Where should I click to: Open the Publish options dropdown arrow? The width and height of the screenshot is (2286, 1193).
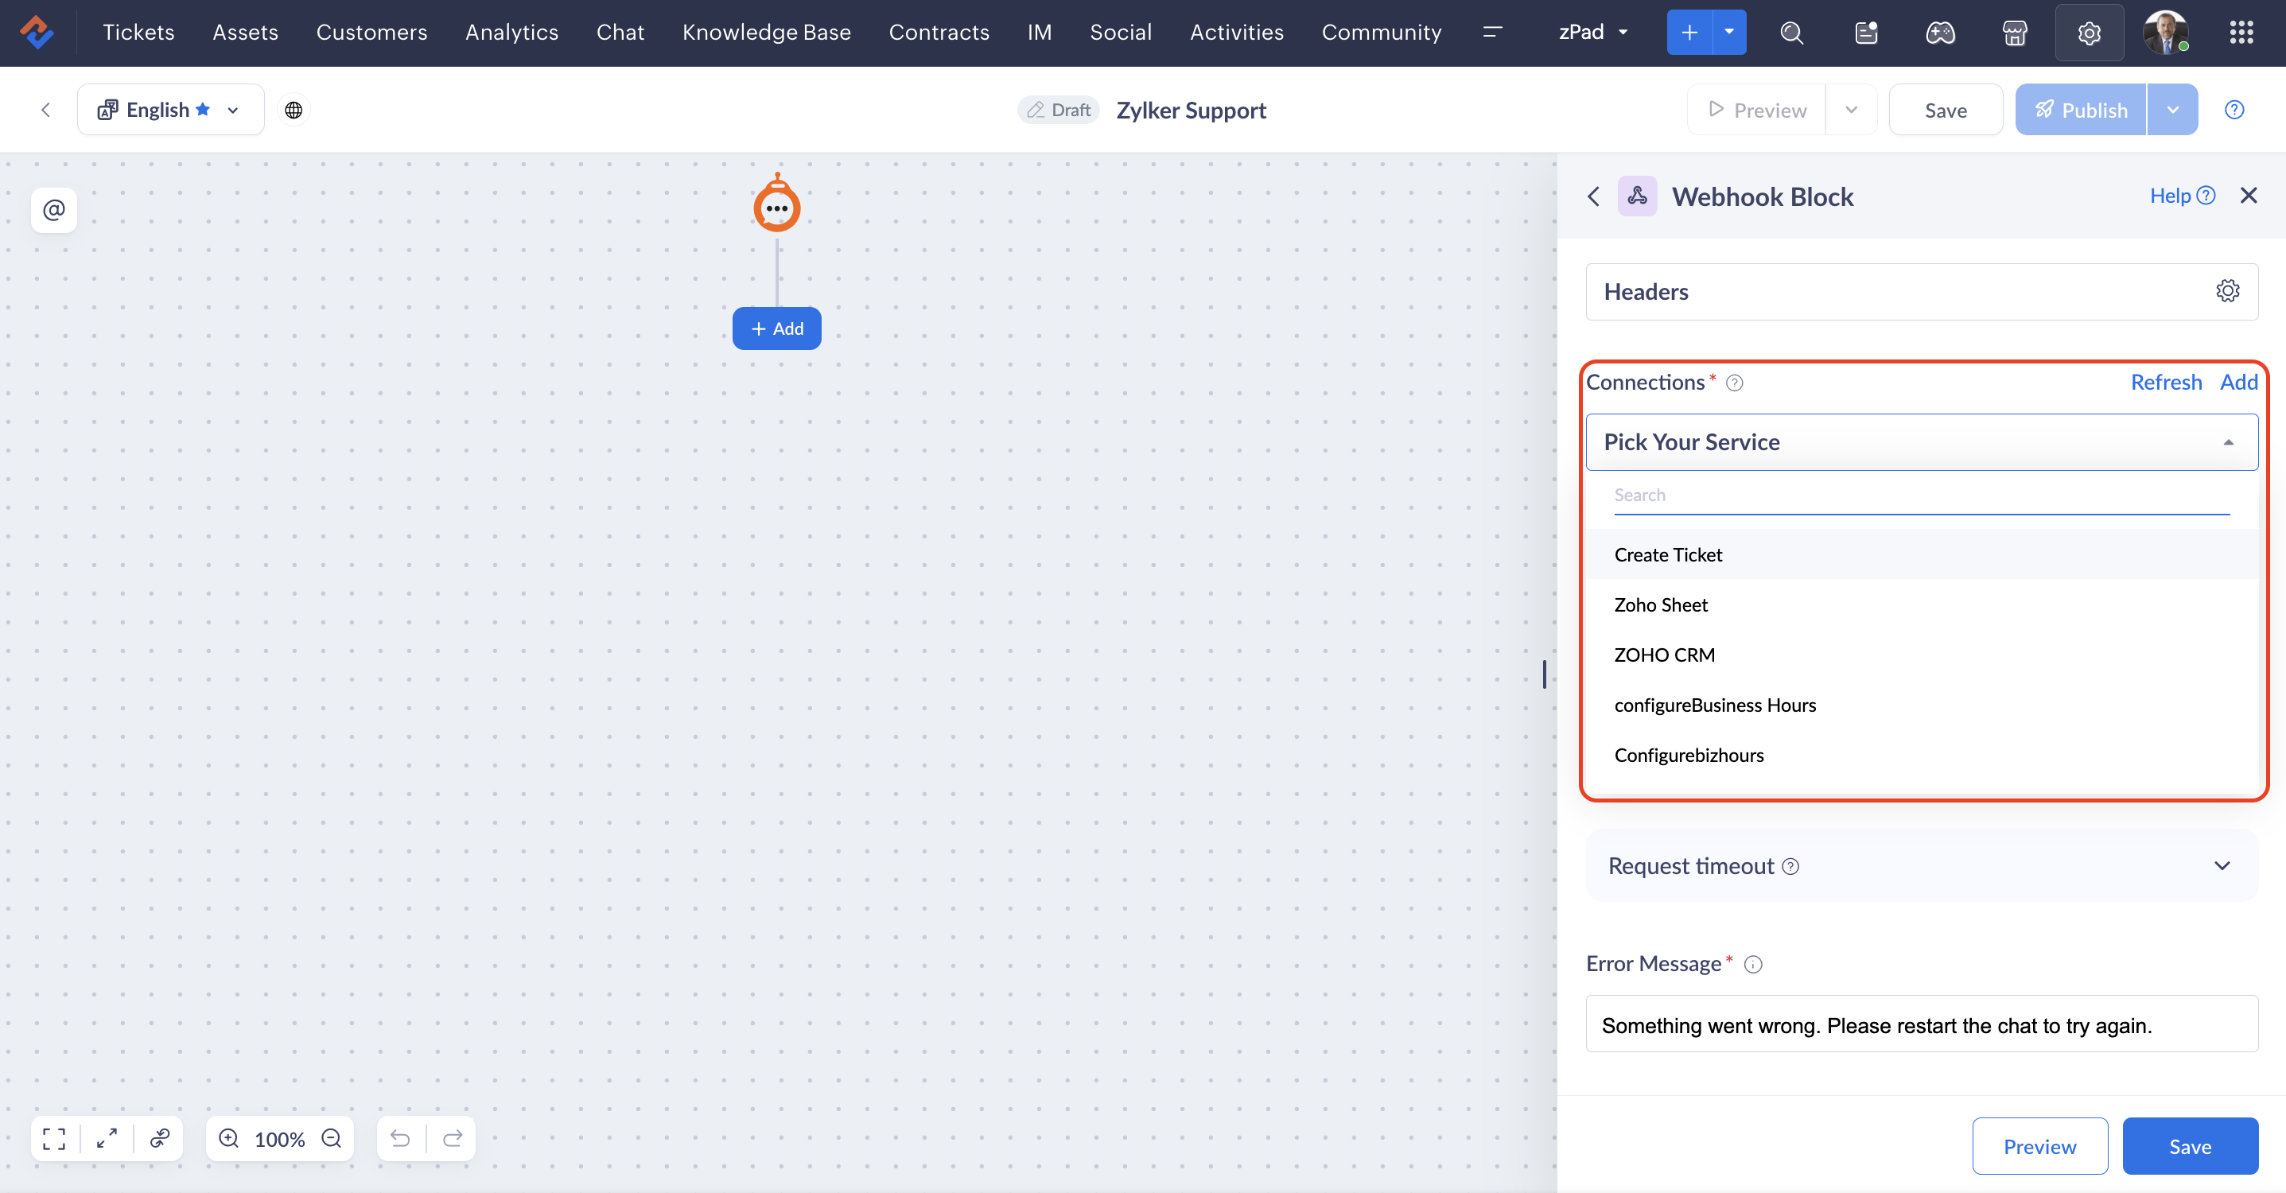2172,110
